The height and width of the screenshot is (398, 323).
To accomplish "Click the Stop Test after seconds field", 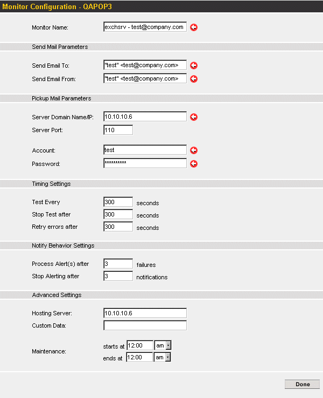I will [x=118, y=214].
